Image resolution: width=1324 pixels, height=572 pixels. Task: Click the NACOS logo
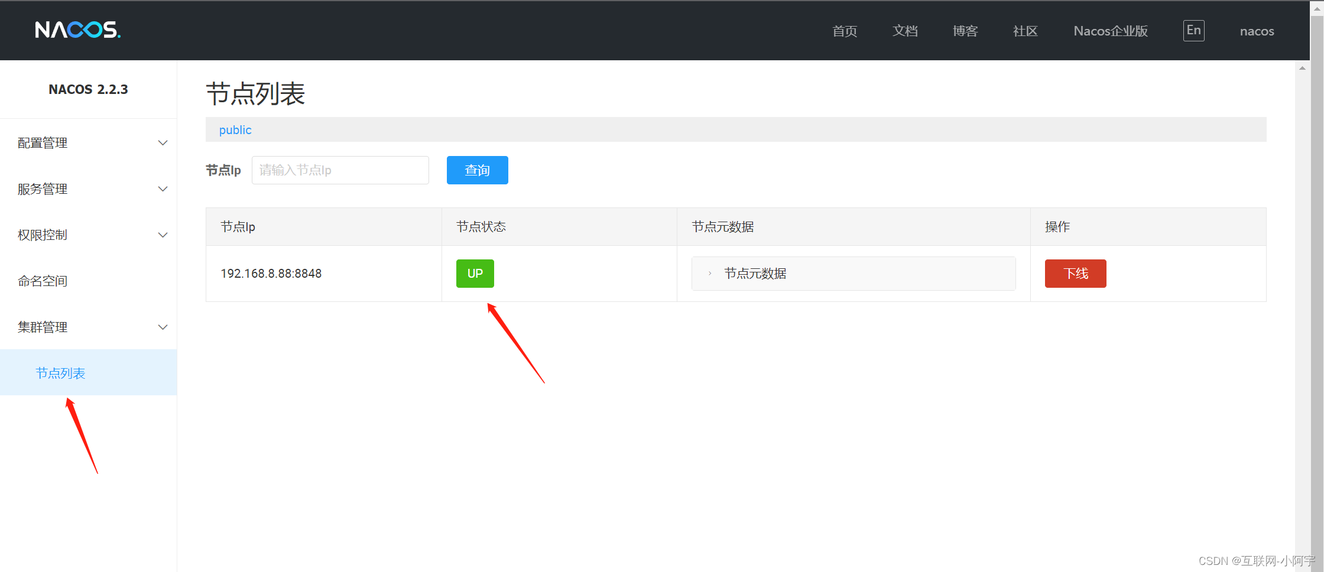tap(77, 30)
